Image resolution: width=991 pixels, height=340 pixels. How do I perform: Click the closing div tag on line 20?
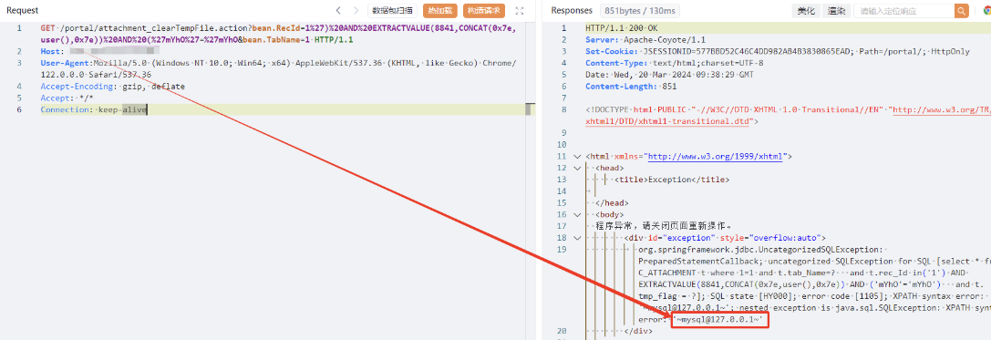(x=637, y=331)
